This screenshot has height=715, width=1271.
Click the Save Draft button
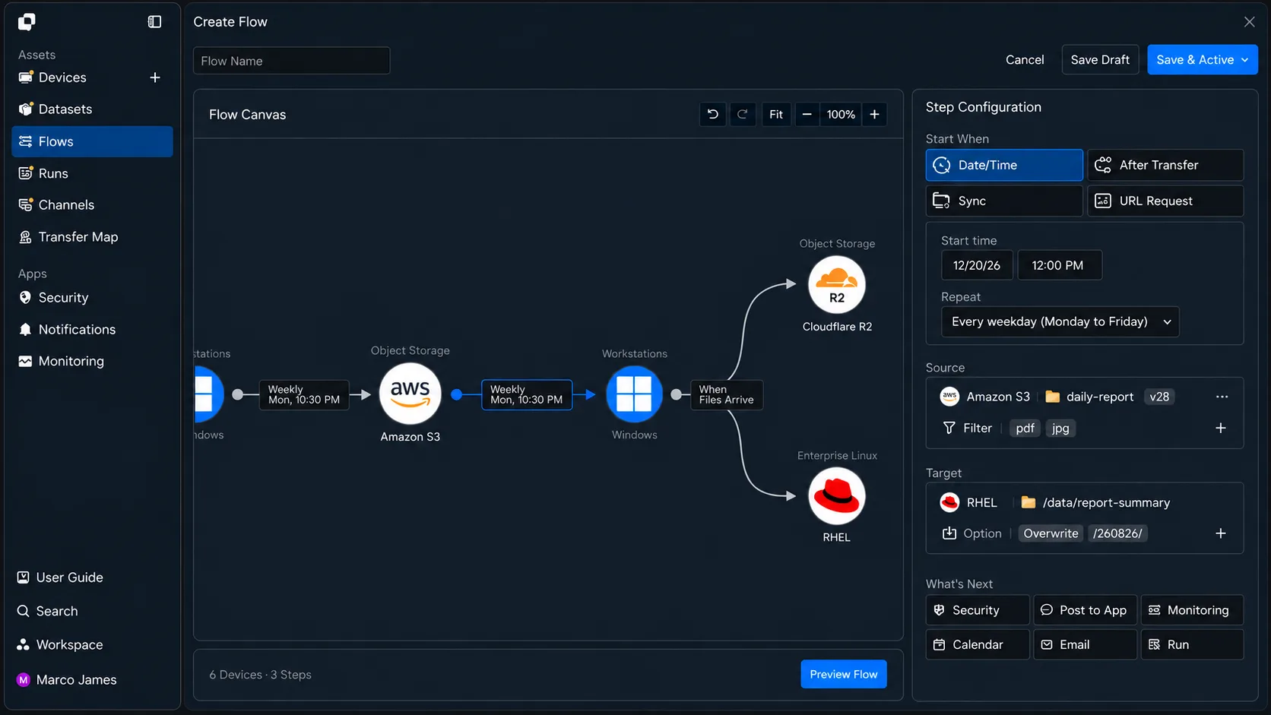(1100, 60)
